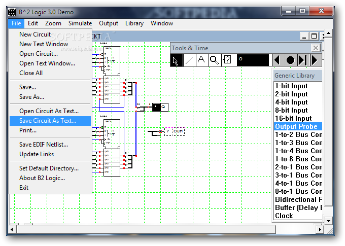Image resolution: width=345 pixels, height=246 pixels.
Task: Select 1-to-4 Bus Con library item
Action: [298, 151]
